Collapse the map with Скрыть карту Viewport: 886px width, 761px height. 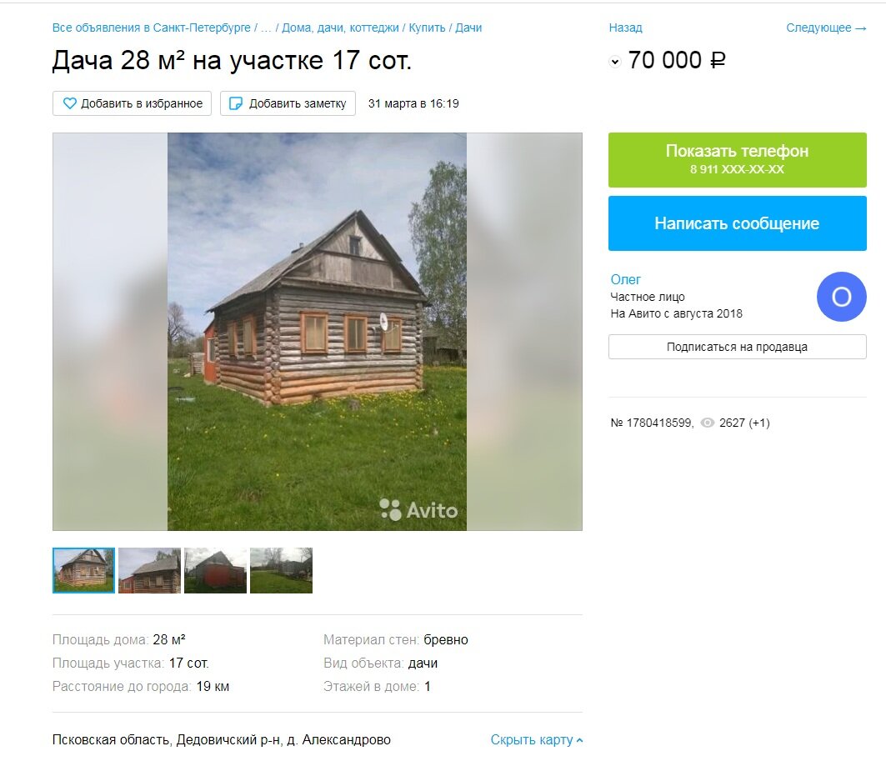pyautogui.click(x=536, y=739)
